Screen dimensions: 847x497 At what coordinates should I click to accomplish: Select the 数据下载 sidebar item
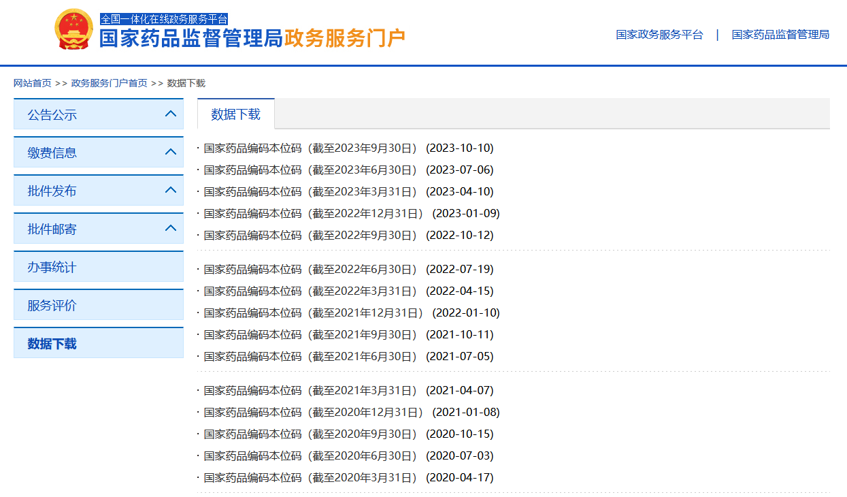[99, 343]
